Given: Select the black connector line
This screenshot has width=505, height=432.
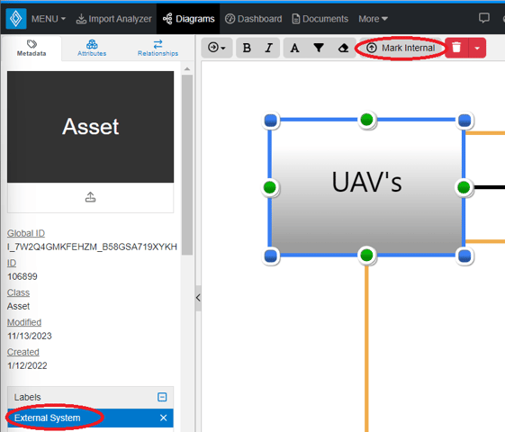Looking at the screenshot, I should tap(489, 187).
